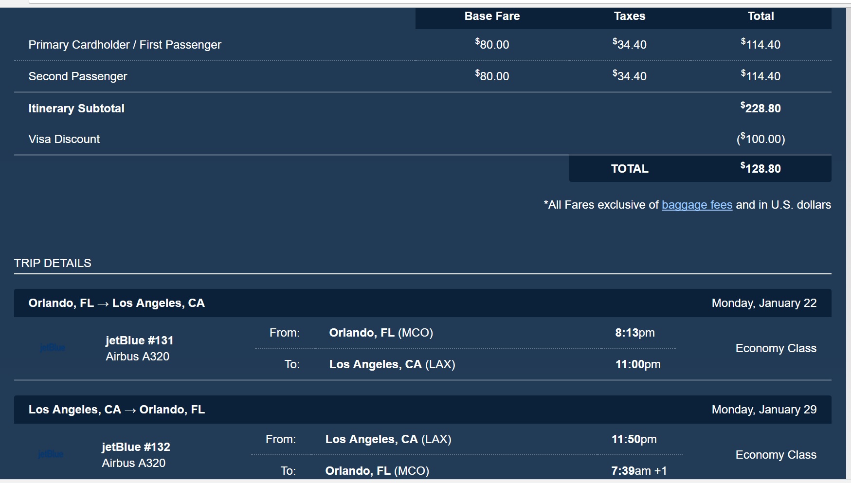Click the Itinerary Subtotal label

(x=76, y=108)
